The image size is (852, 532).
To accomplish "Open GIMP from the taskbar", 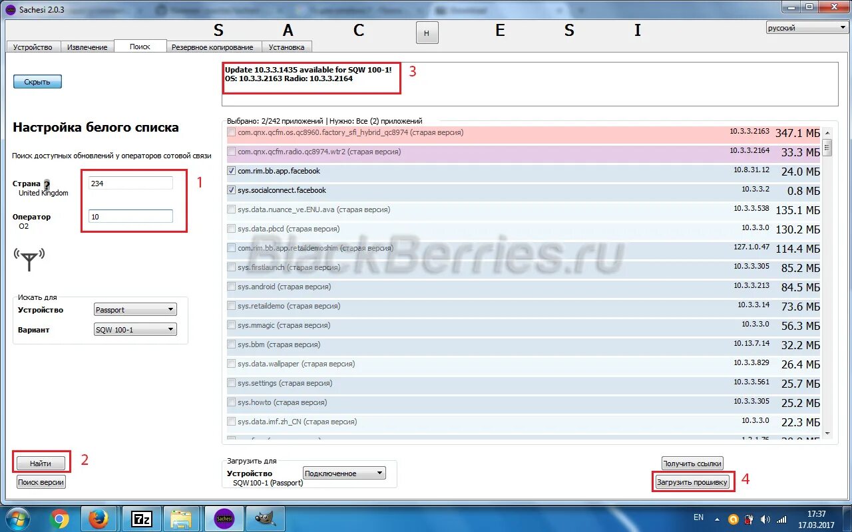I will tap(264, 518).
